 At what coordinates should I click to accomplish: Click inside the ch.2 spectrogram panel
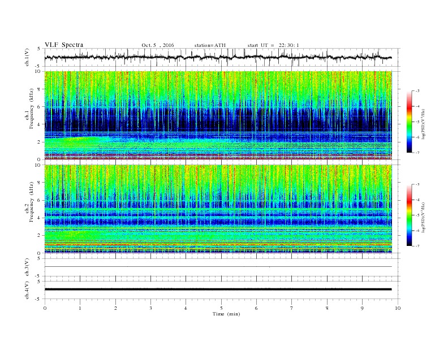(218, 209)
